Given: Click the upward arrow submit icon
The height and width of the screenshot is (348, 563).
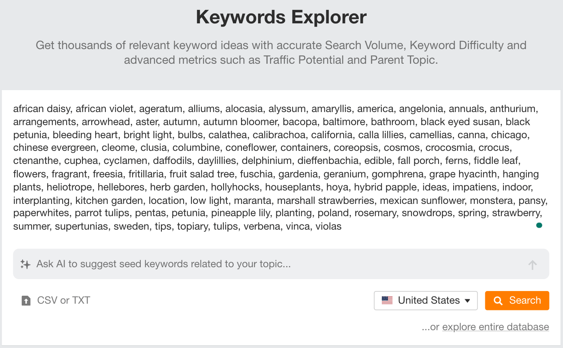Looking at the screenshot, I should [x=533, y=264].
